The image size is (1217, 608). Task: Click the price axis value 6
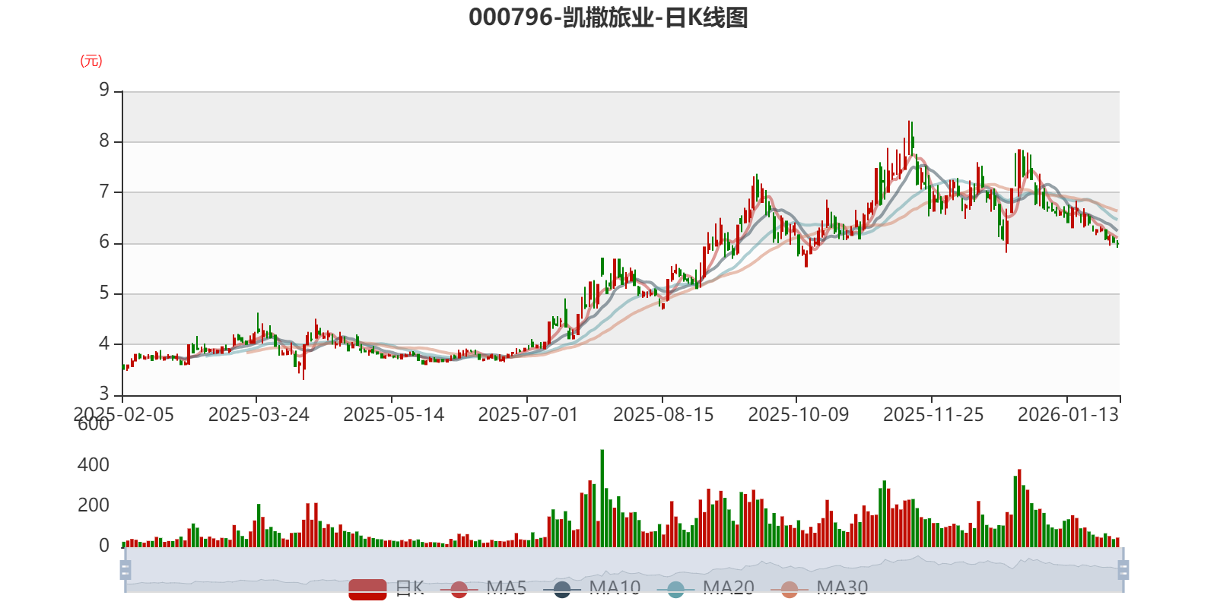104,242
